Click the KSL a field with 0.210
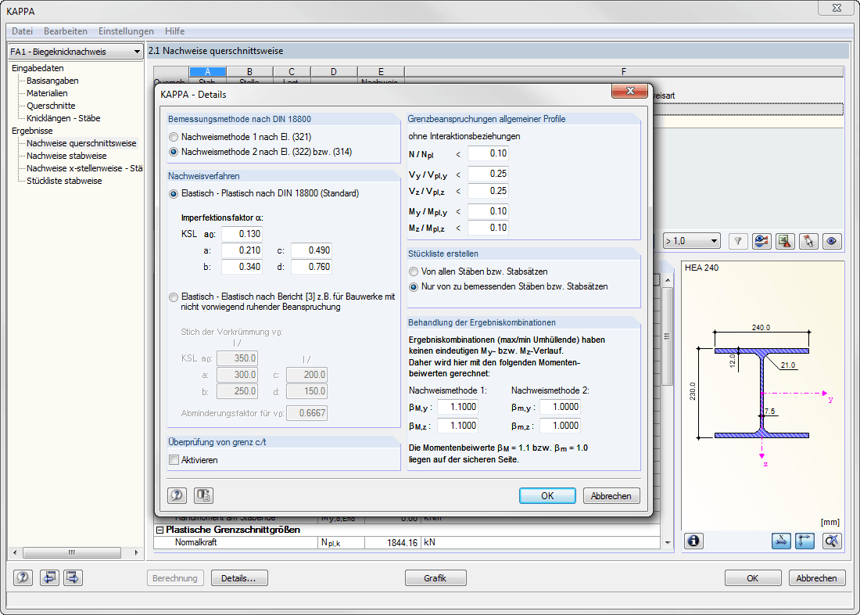 point(242,250)
